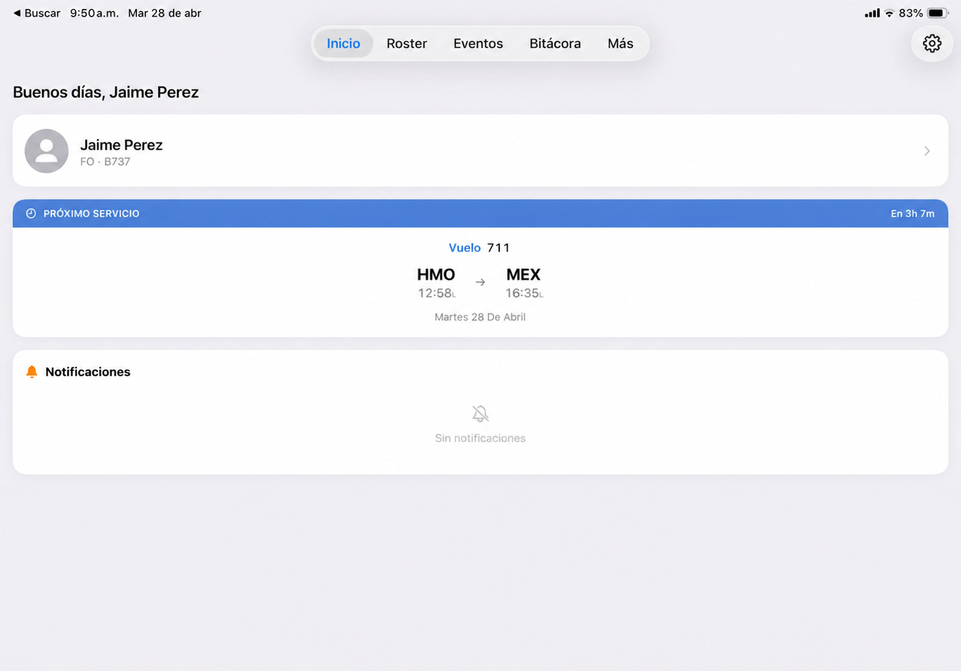961x671 pixels.
Task: Return to previous app via Buscar
Action: [x=36, y=13]
